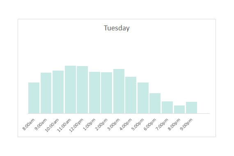
Task: Click the 6:00pm bar
Action: [x=155, y=103]
